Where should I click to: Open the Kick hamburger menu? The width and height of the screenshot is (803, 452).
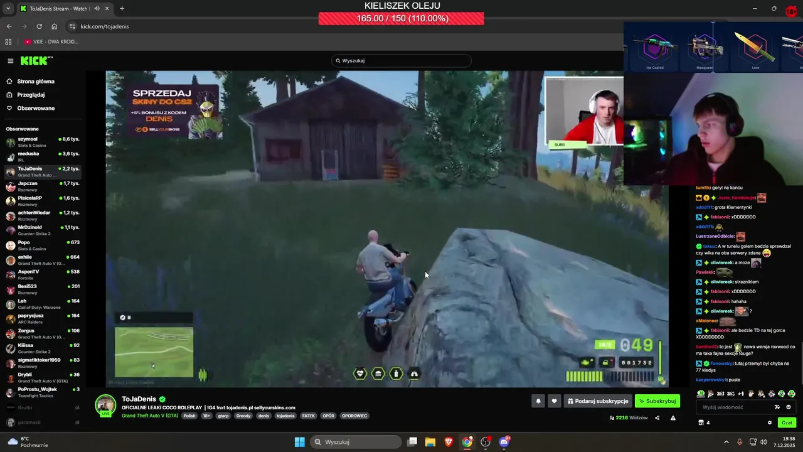coord(10,61)
